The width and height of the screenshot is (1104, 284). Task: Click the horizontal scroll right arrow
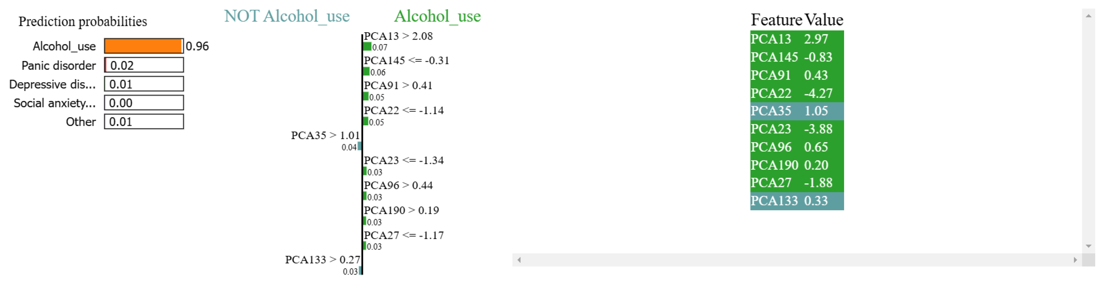[x=1075, y=260]
